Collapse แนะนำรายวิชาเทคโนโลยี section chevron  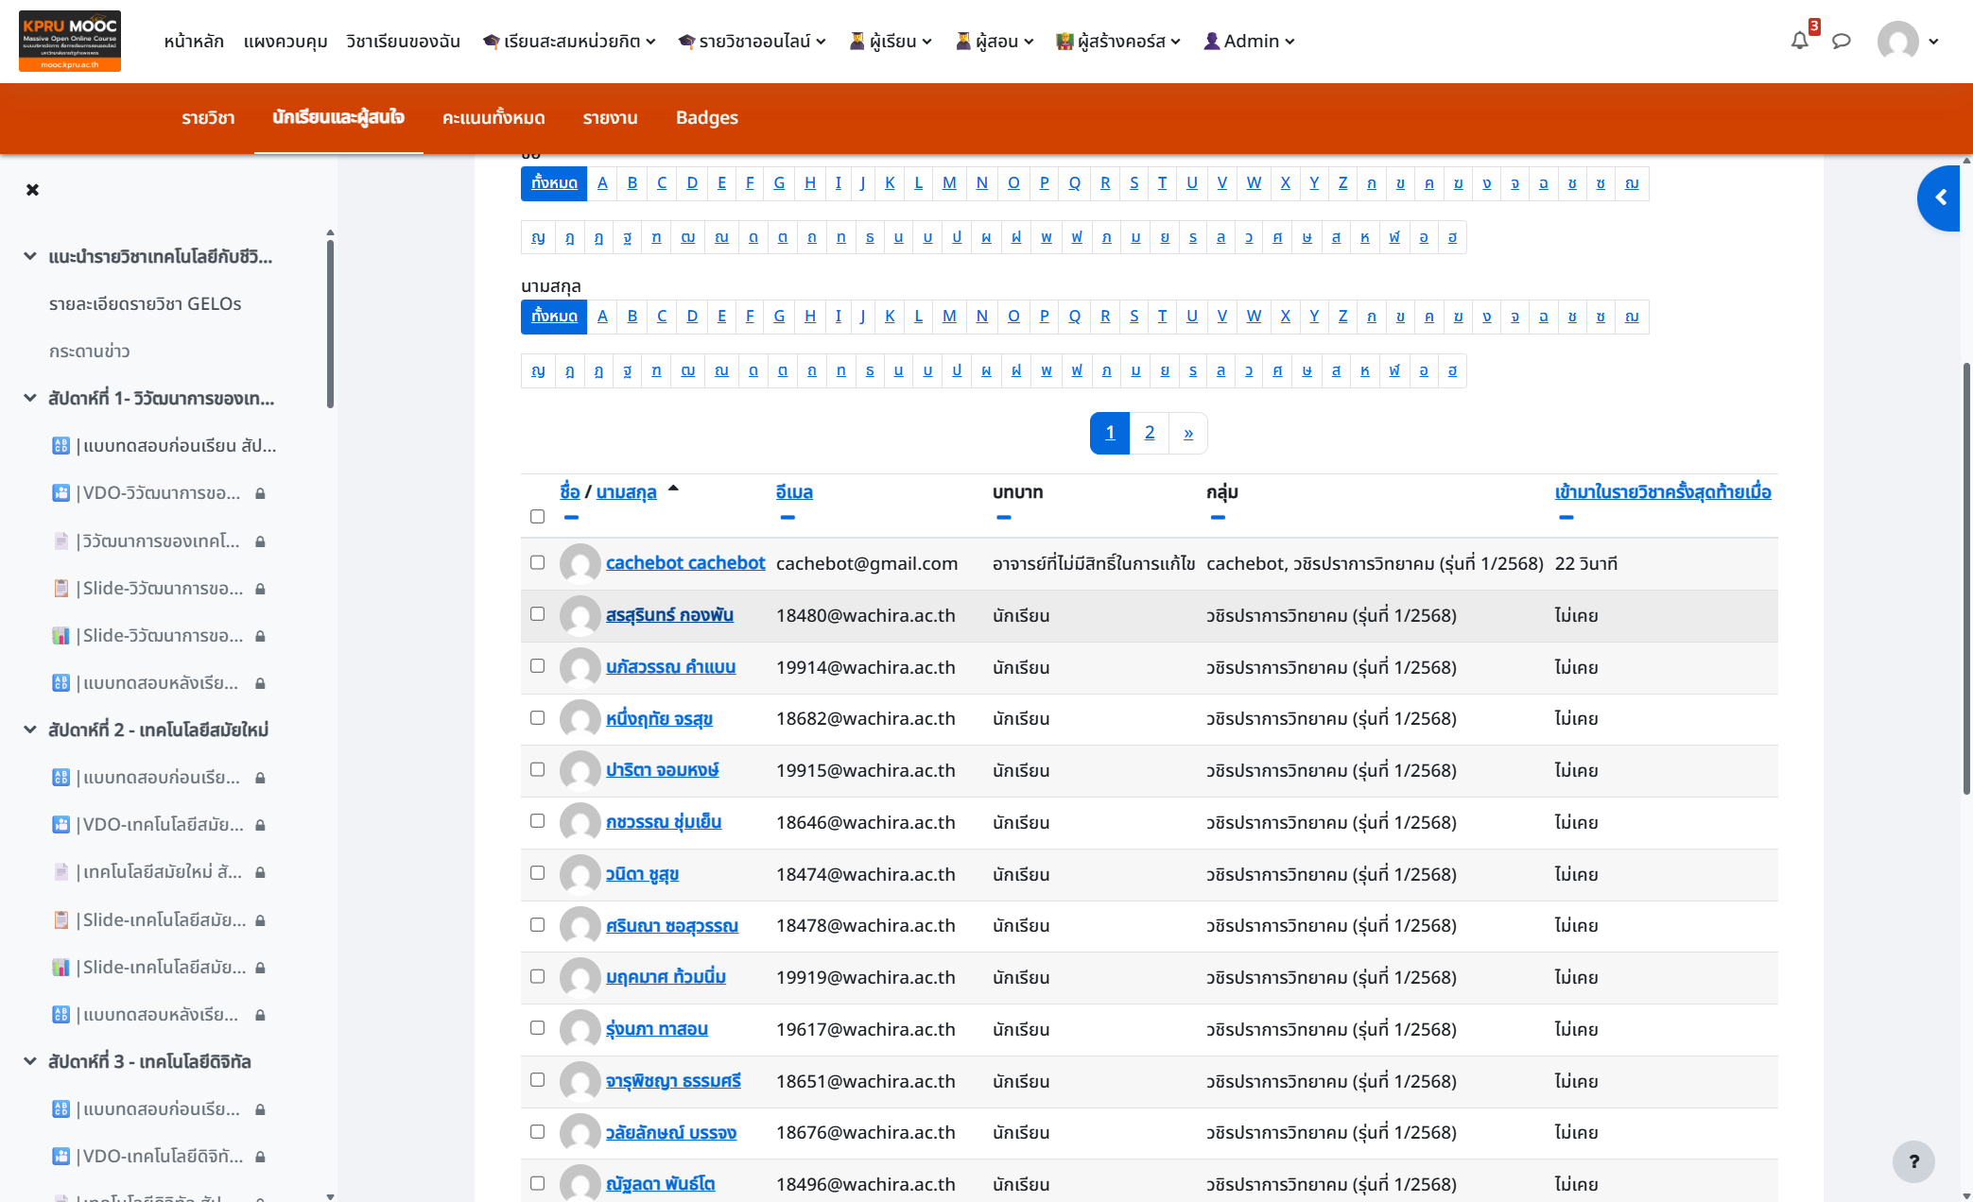pos(30,256)
